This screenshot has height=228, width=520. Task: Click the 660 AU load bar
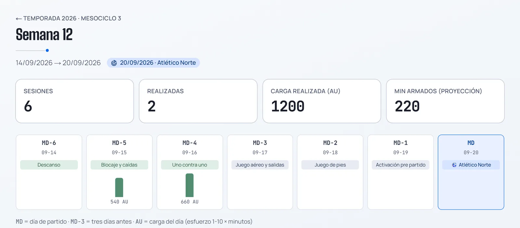pos(189,185)
